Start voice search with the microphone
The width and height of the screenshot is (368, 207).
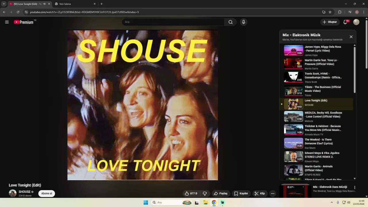[244, 22]
